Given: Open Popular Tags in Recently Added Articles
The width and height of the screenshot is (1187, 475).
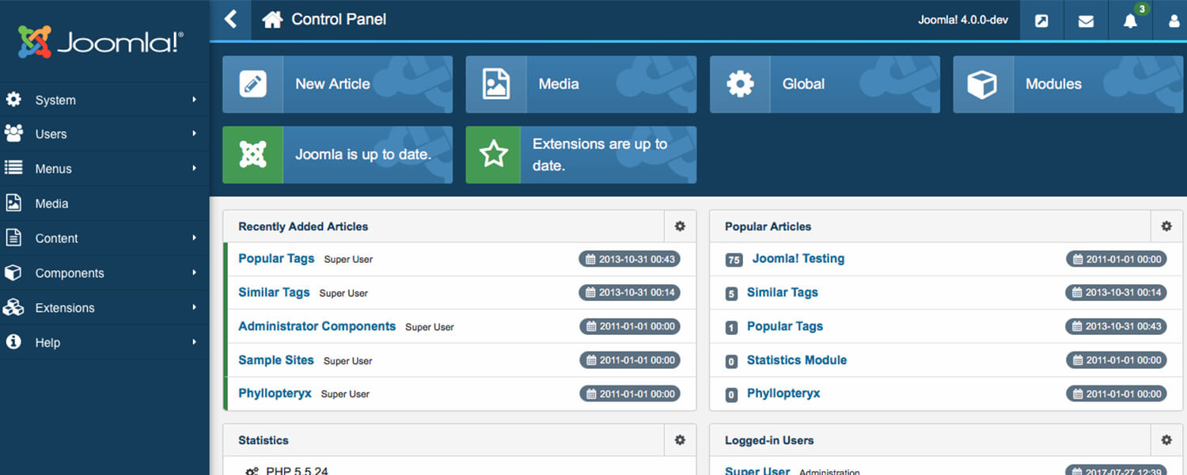Looking at the screenshot, I should [x=276, y=258].
